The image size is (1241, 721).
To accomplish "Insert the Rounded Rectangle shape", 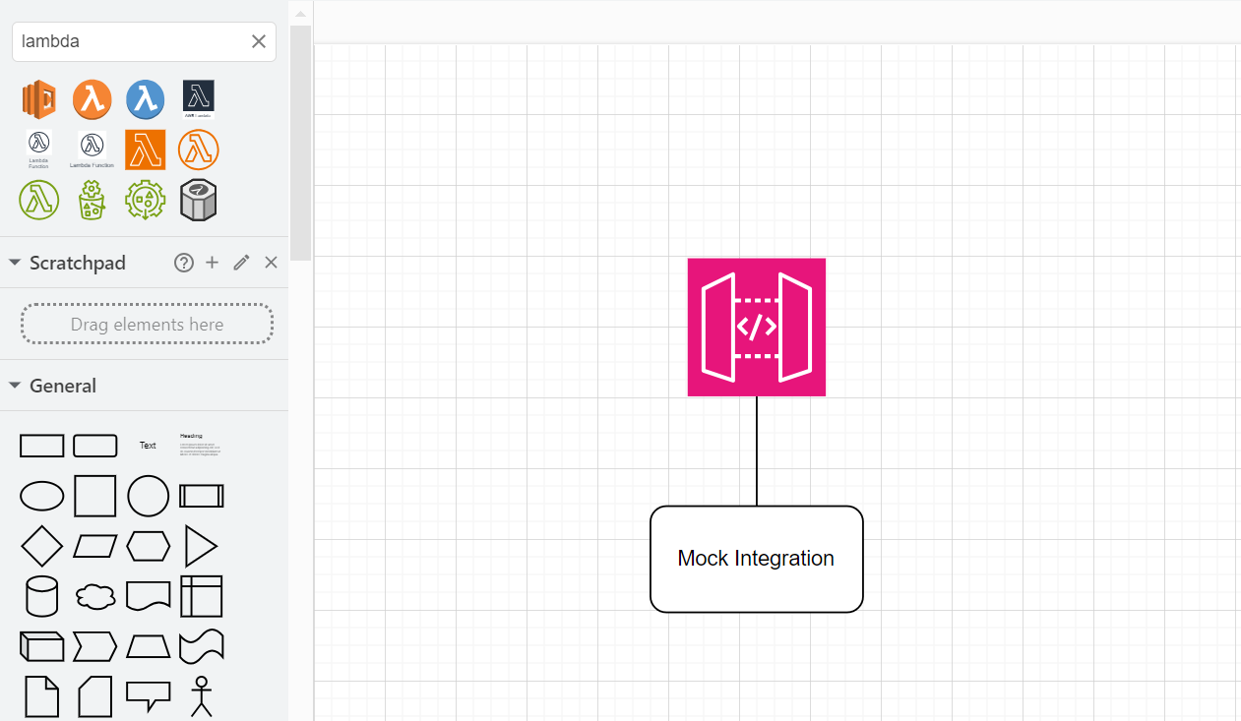I will coord(95,446).
